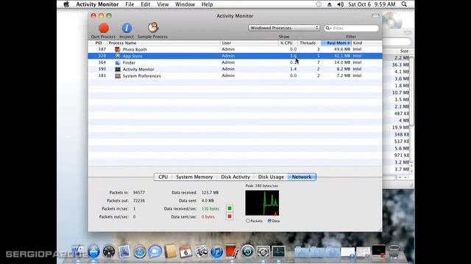Image resolution: width=471 pixels, height=264 pixels.
Task: Open the Apple menu
Action: pos(66,4)
